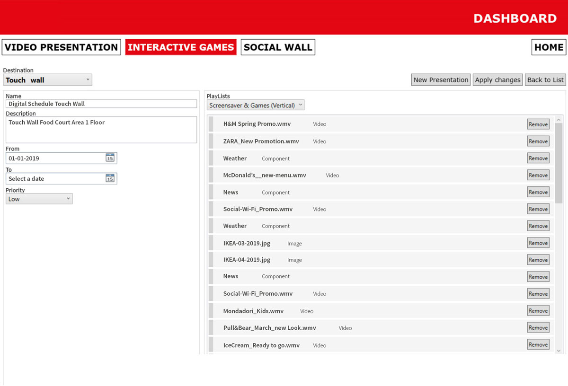The image size is (568, 386).
Task: Remove IKEA-04-2019.jpg from playlist
Action: pos(538,260)
